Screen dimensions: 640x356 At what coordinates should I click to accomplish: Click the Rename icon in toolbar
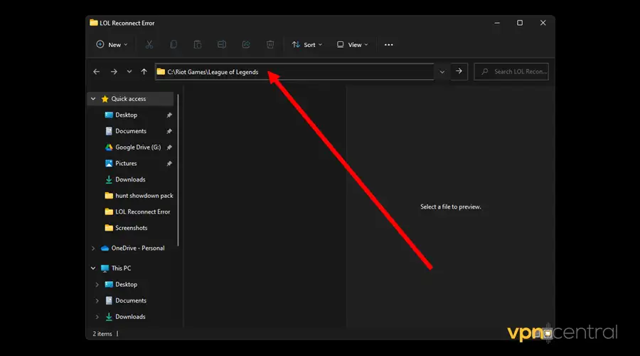[222, 45]
